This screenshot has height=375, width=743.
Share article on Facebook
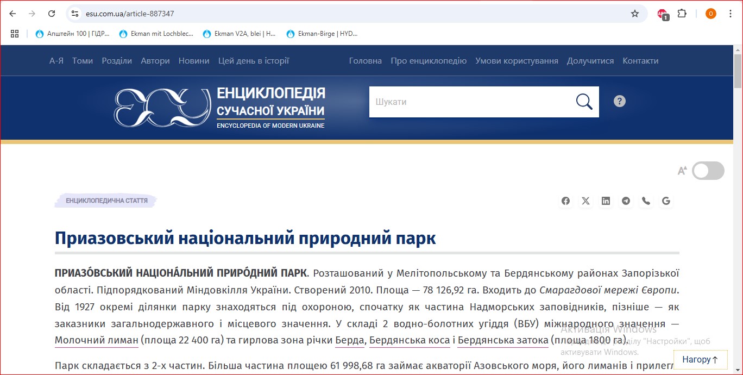tap(565, 201)
